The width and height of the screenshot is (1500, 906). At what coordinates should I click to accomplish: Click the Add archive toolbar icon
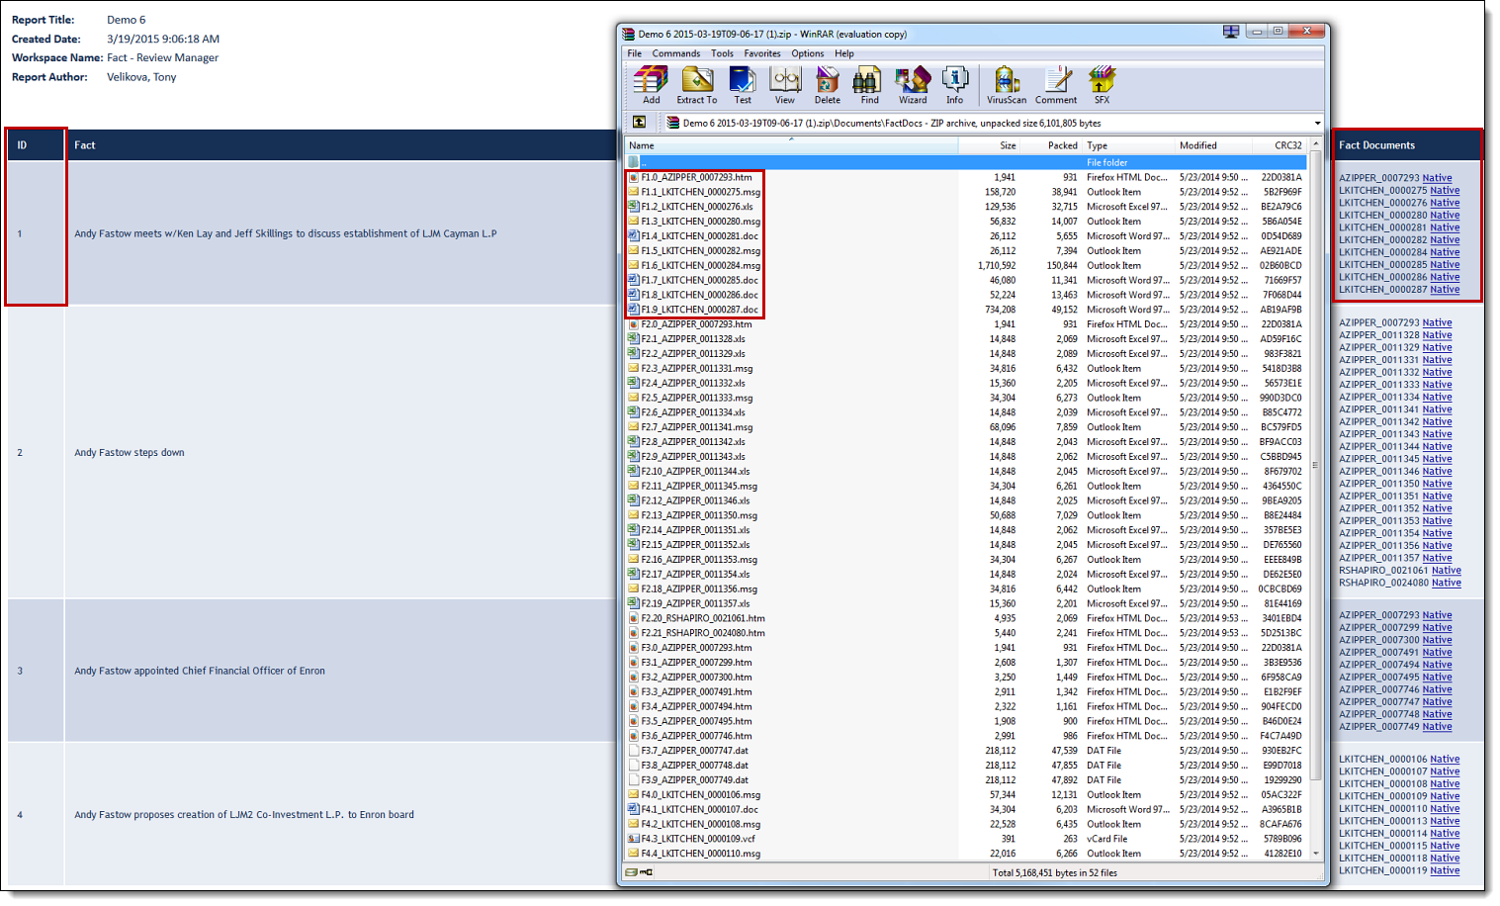pyautogui.click(x=651, y=84)
